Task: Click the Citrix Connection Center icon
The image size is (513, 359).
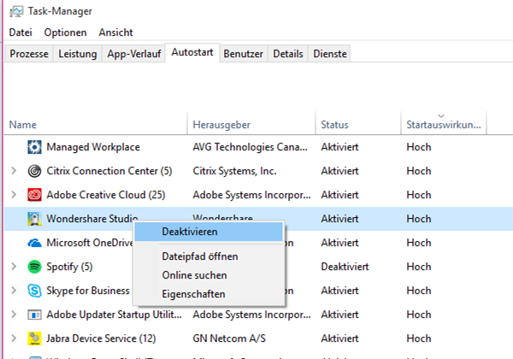Action: point(34,171)
